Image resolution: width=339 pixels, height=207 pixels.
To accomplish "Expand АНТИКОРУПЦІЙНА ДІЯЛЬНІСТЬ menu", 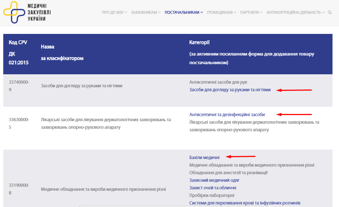I will pyautogui.click(x=295, y=12).
